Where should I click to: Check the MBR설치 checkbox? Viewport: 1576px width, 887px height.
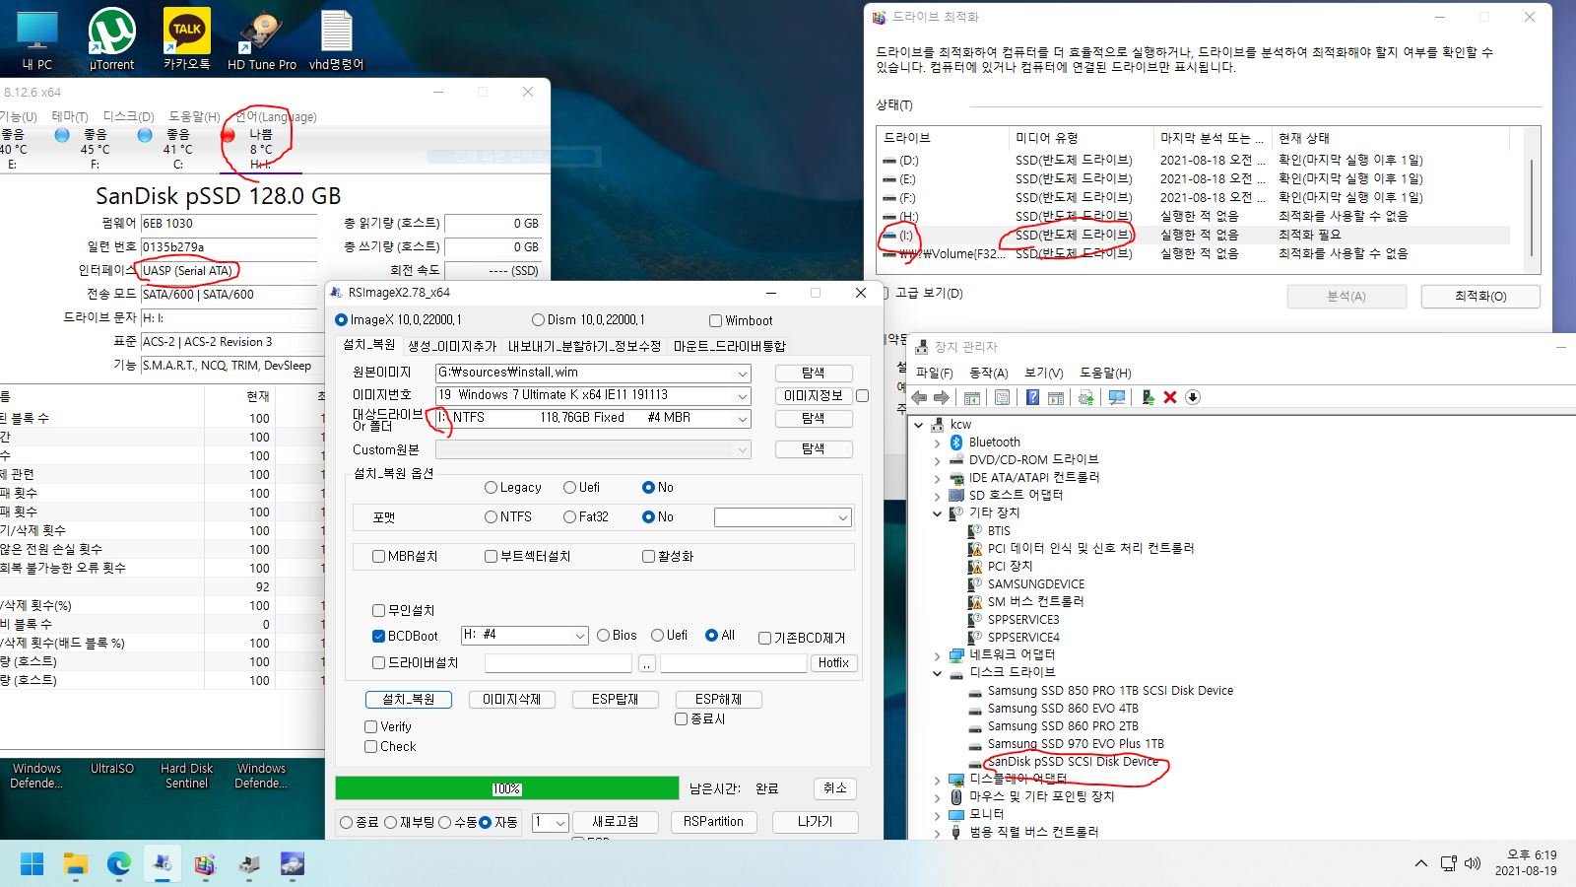pyautogui.click(x=378, y=557)
